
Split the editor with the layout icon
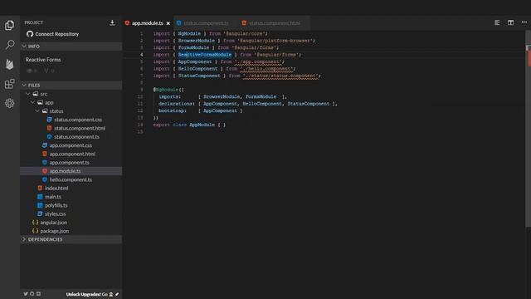pyautogui.click(x=510, y=22)
